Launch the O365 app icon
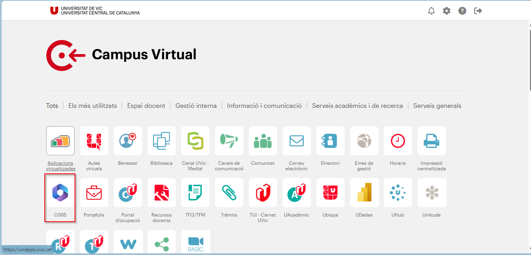This screenshot has height=255, width=531. pos(60,193)
